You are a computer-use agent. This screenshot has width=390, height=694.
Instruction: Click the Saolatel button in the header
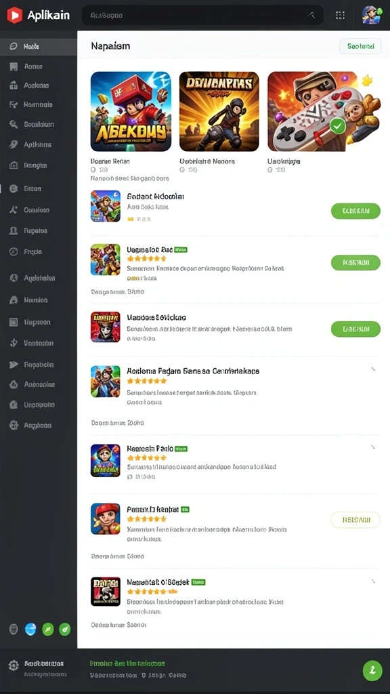coord(360,46)
